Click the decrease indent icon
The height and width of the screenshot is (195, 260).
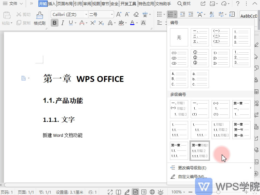(183, 14)
